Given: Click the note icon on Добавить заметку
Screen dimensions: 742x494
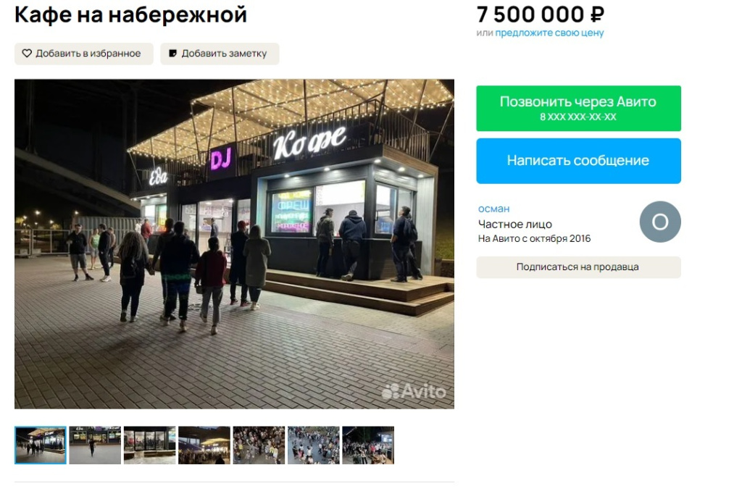Looking at the screenshot, I should [x=172, y=54].
